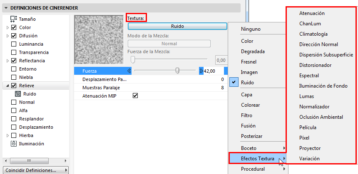Choose Oclusión Ambiental from the submenu
This screenshot has width=358, height=174.
pos(321,117)
